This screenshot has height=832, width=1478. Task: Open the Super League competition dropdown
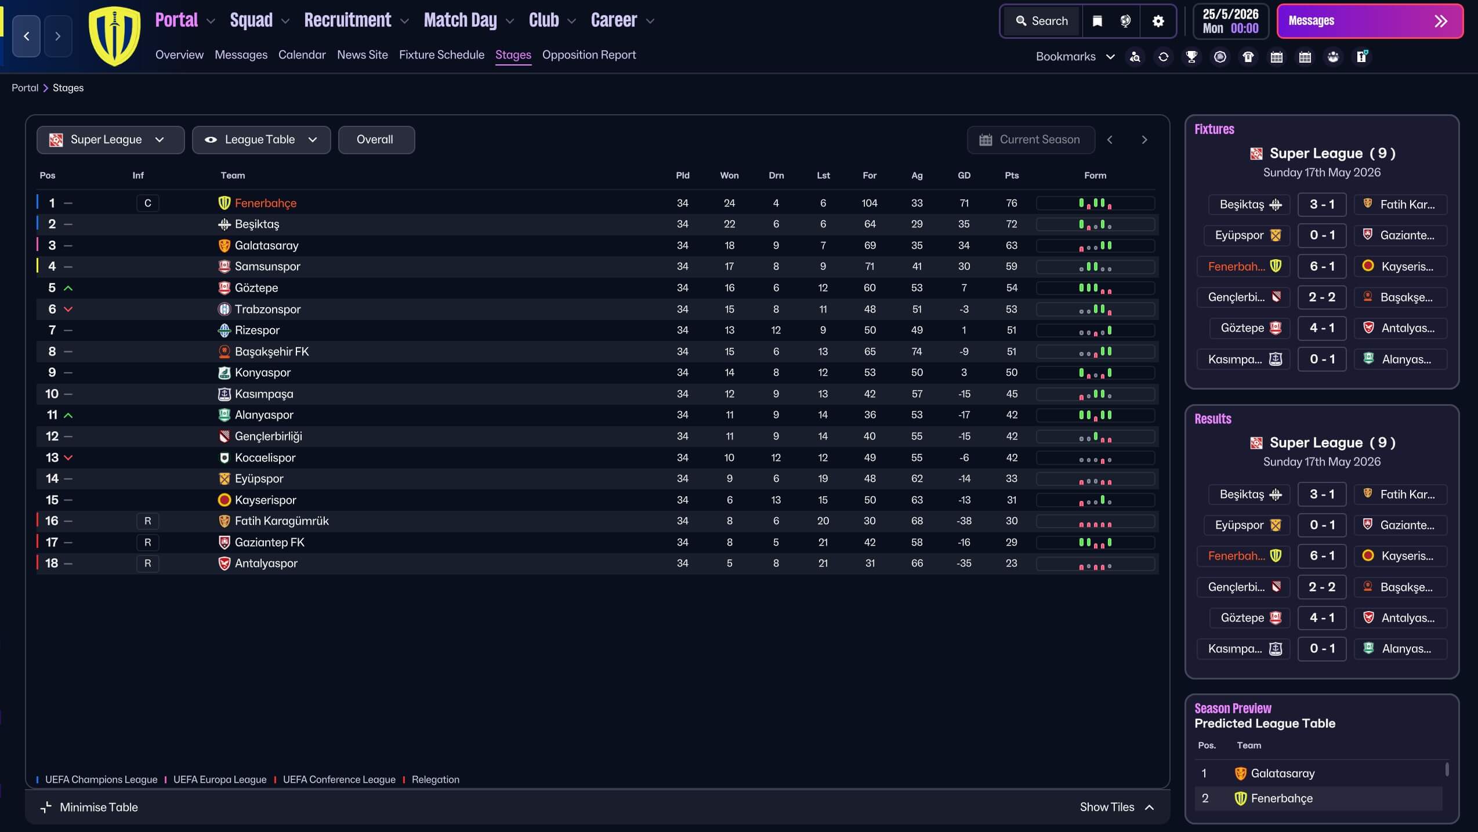point(110,140)
